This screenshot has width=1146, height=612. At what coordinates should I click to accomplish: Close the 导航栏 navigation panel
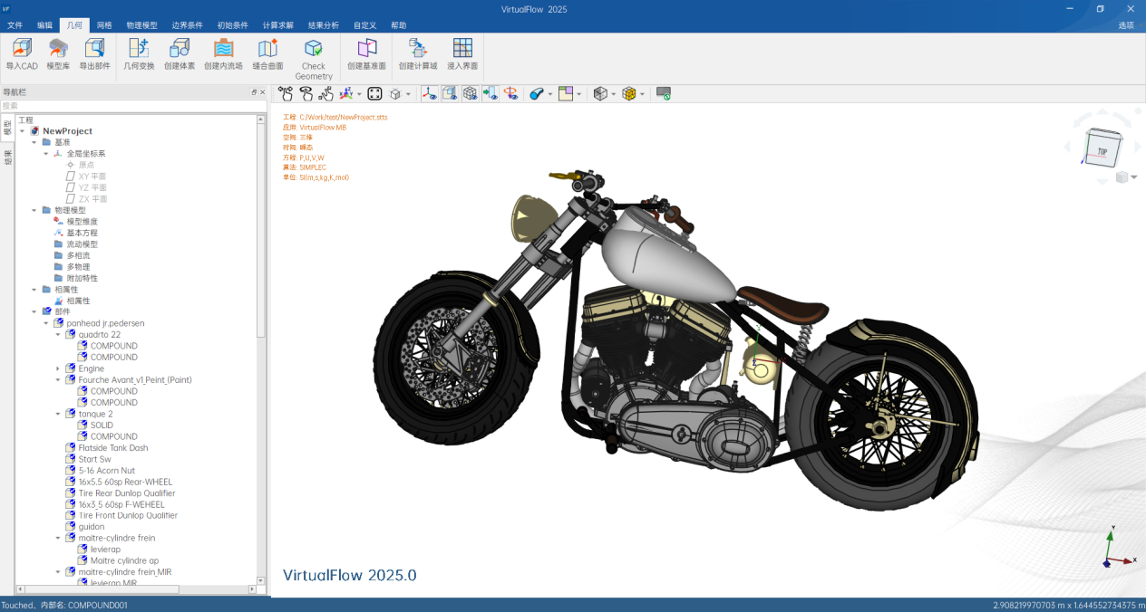pos(263,92)
